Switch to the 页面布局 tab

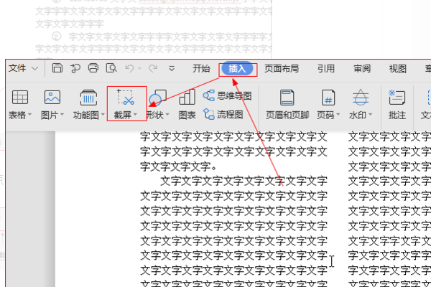pyautogui.click(x=282, y=68)
